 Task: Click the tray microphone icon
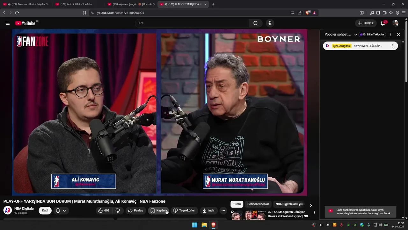(x=368, y=225)
